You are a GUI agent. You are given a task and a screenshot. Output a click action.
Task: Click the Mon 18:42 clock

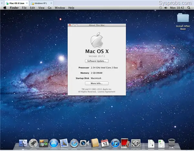point(177,8)
